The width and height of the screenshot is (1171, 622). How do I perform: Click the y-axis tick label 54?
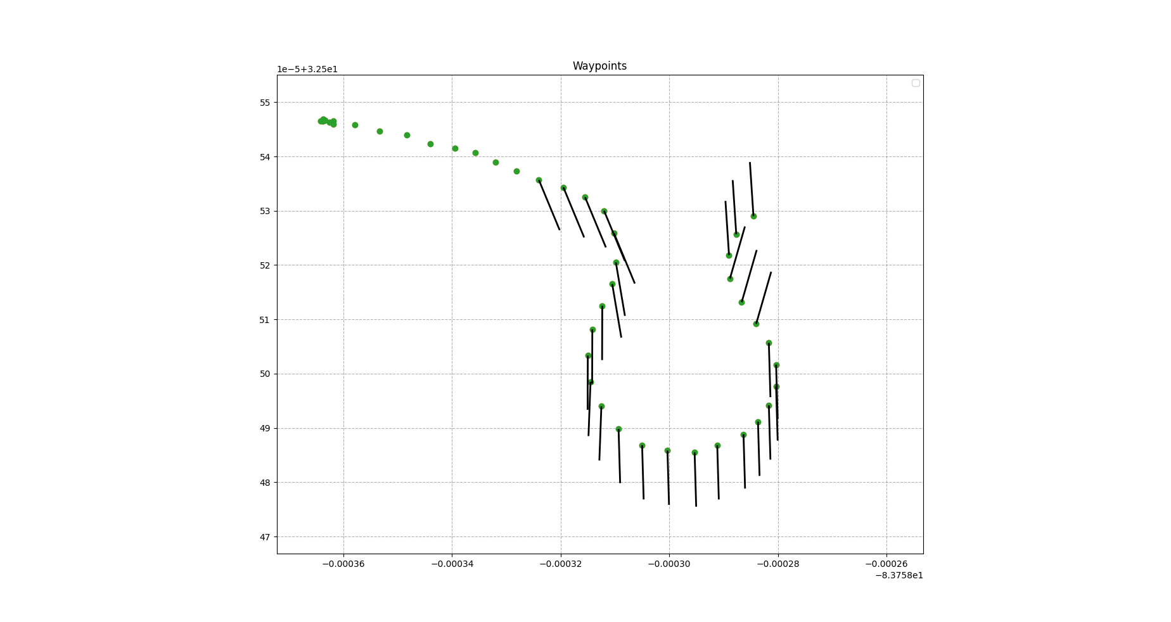point(265,157)
